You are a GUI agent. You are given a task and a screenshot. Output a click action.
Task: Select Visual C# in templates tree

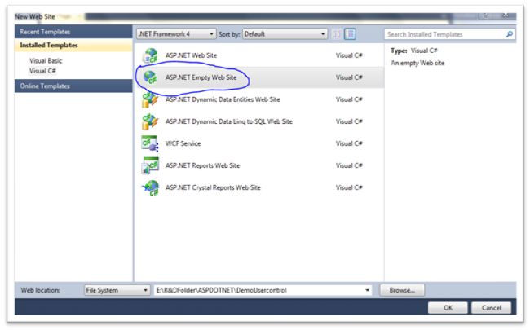[42, 71]
